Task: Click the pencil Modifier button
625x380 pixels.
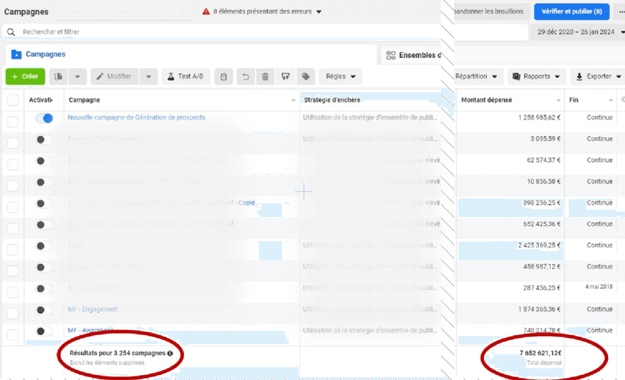Action: [x=115, y=76]
